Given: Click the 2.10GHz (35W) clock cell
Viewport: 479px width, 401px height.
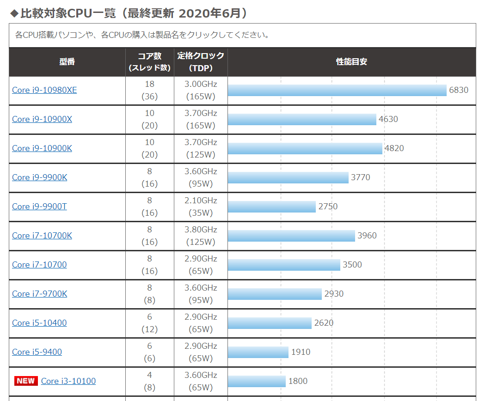Looking at the screenshot, I should 201,207.
